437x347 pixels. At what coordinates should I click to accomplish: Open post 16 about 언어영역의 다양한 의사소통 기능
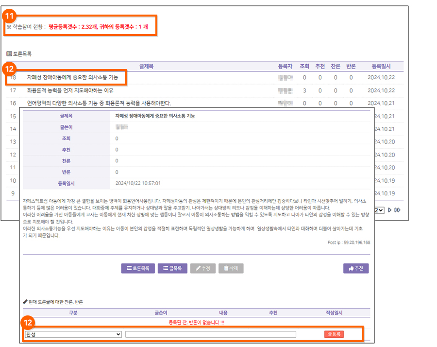click(99, 103)
